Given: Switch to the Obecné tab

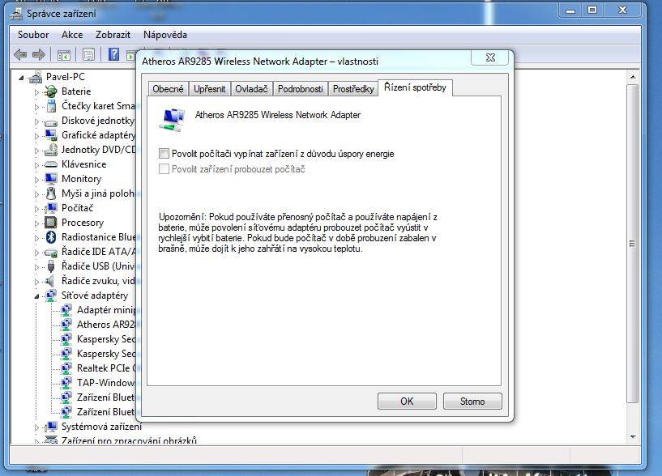Looking at the screenshot, I should coord(168,89).
